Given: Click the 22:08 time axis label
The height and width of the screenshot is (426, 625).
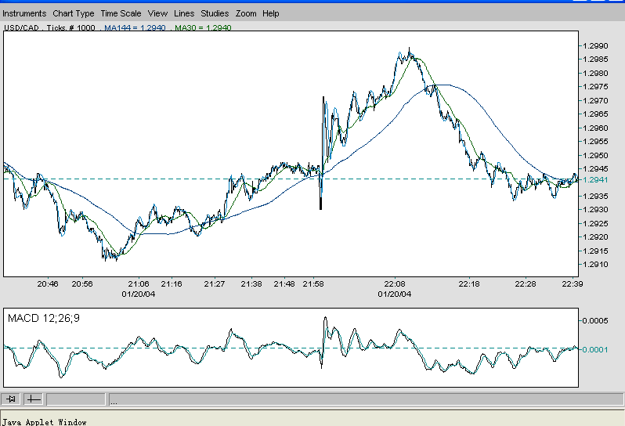Looking at the screenshot, I should pyautogui.click(x=395, y=283).
